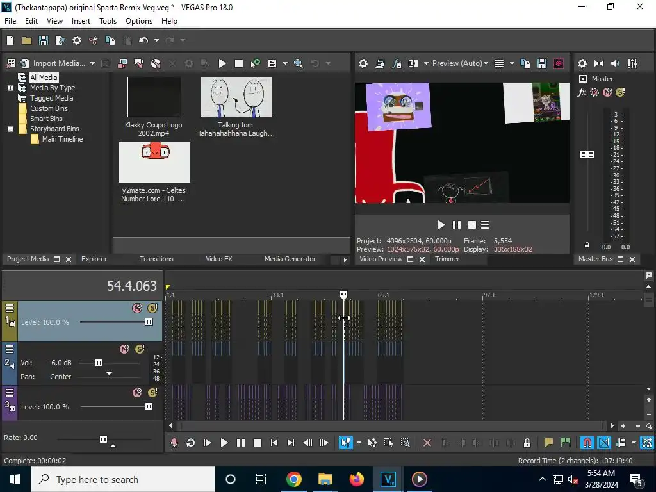Collapse the Storyboard Bins tree node

(x=10, y=129)
